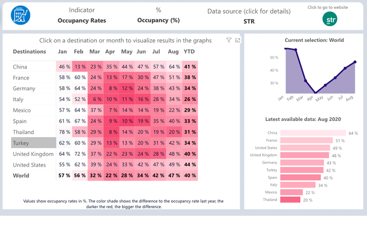The height and width of the screenshot is (225, 367).
Task: Click Mexico's 7 % April cell
Action: click(x=111, y=110)
